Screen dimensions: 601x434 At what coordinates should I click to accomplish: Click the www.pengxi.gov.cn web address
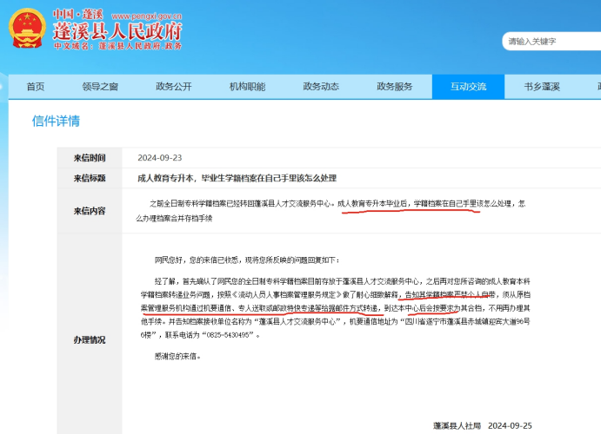pyautogui.click(x=146, y=16)
